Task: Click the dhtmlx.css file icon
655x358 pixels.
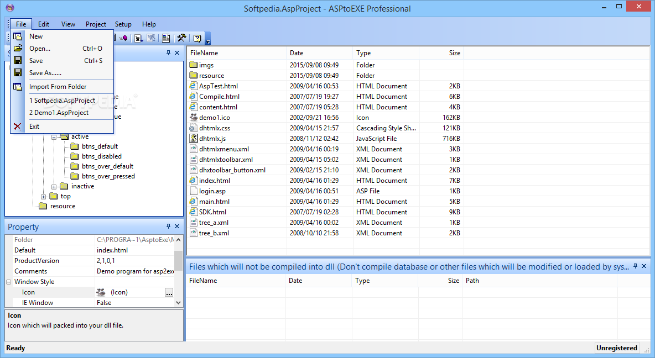Action: point(194,128)
